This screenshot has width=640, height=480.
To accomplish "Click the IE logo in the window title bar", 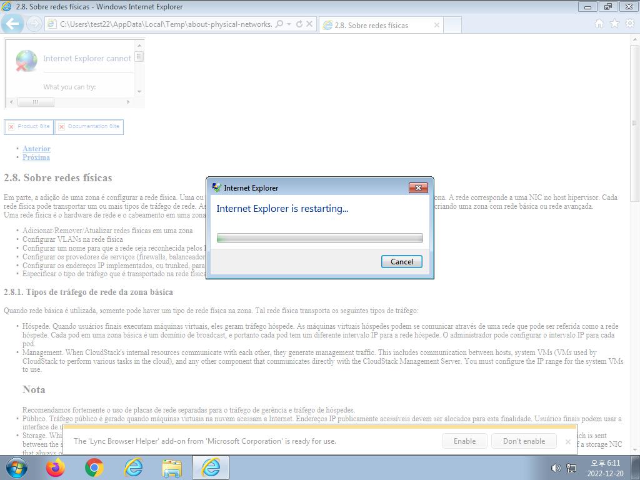I will [6, 6].
